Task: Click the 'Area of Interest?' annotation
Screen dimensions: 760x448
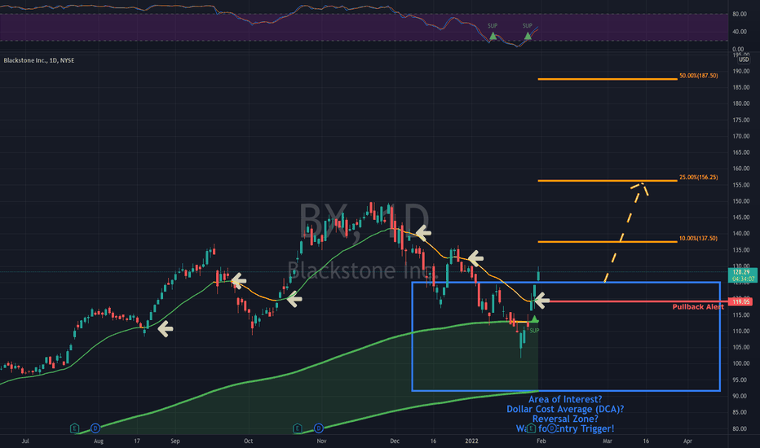Action: pyautogui.click(x=565, y=400)
